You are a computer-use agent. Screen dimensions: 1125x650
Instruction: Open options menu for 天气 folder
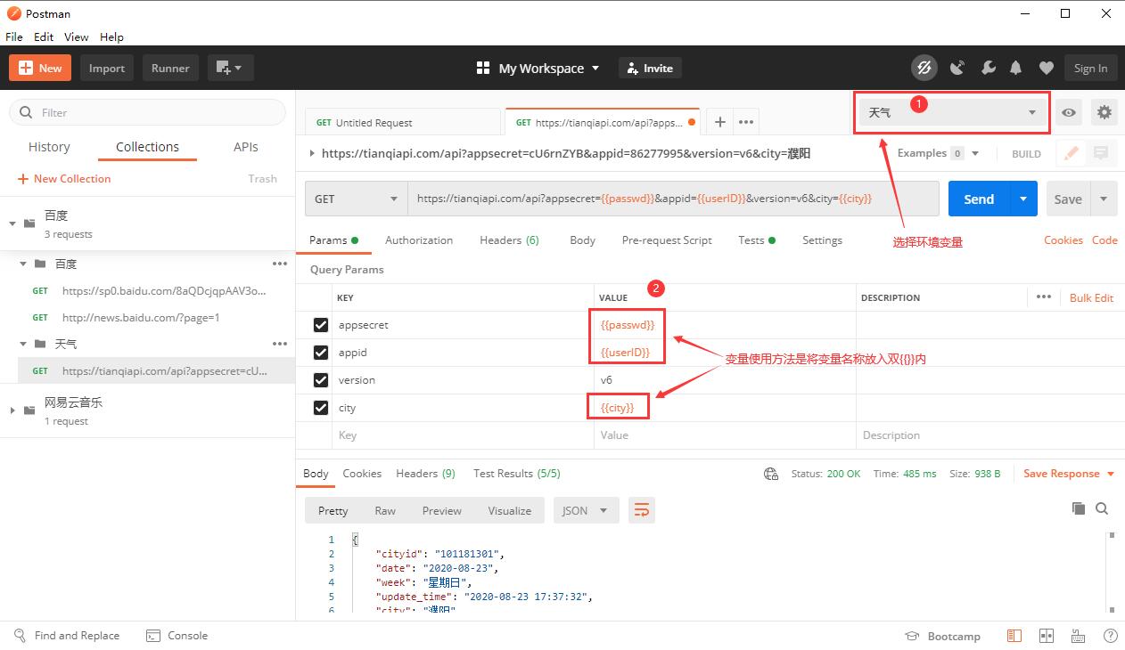click(x=280, y=344)
